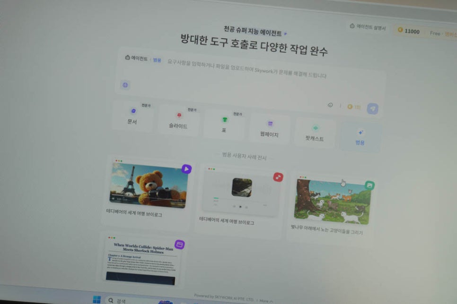Click the arrow beside 천공 슈퍼 지능 에이전트

click(x=286, y=34)
